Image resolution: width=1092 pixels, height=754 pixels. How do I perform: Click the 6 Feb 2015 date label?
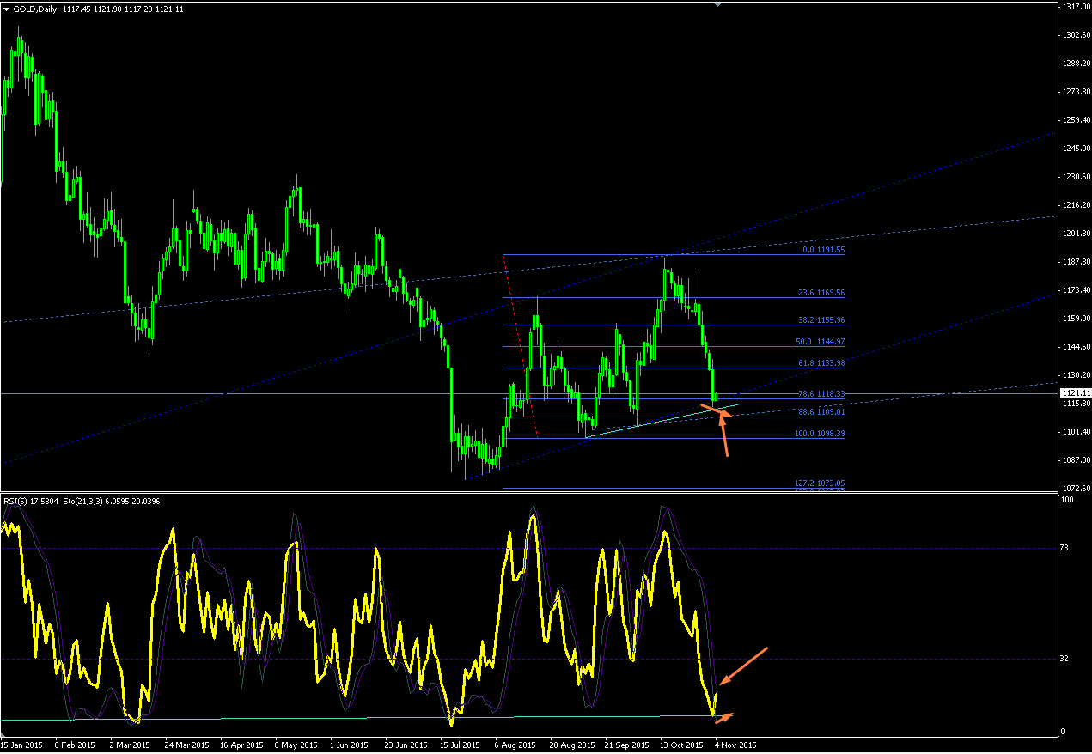(x=74, y=745)
